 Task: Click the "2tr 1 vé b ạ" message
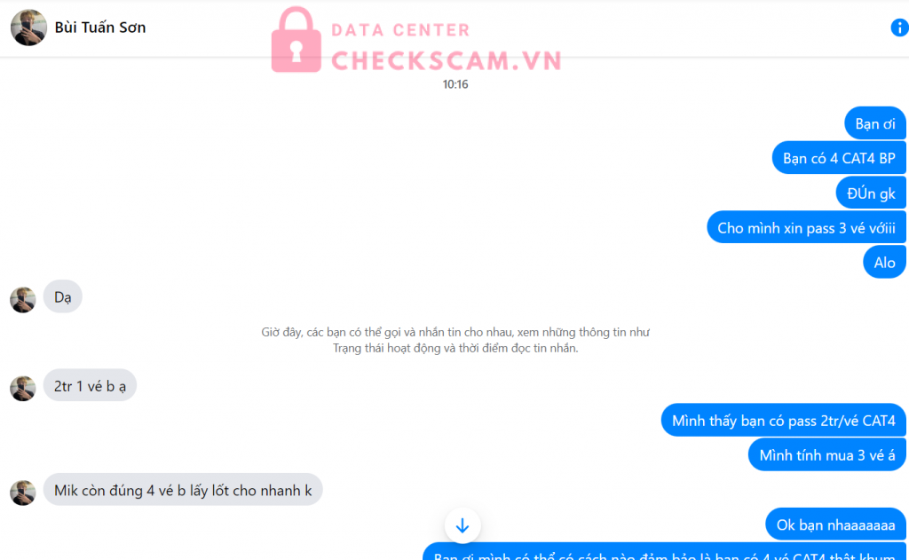pos(90,385)
